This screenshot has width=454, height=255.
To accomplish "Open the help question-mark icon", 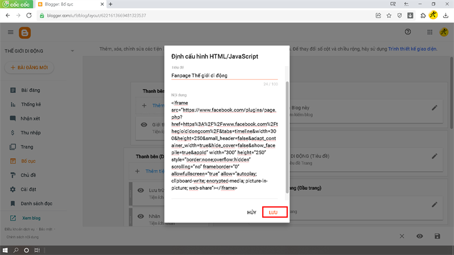I will click(407, 32).
